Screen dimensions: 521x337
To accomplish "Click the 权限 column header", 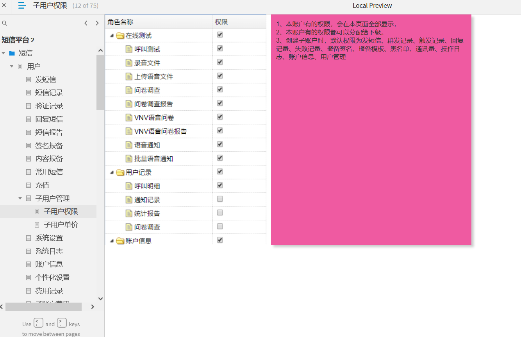I will tap(239, 22).
